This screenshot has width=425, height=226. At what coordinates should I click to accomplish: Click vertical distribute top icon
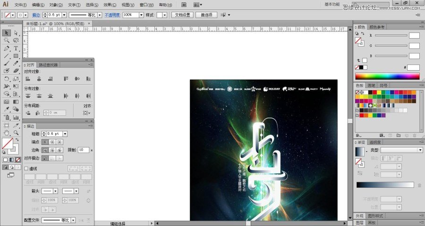[x=28, y=96]
